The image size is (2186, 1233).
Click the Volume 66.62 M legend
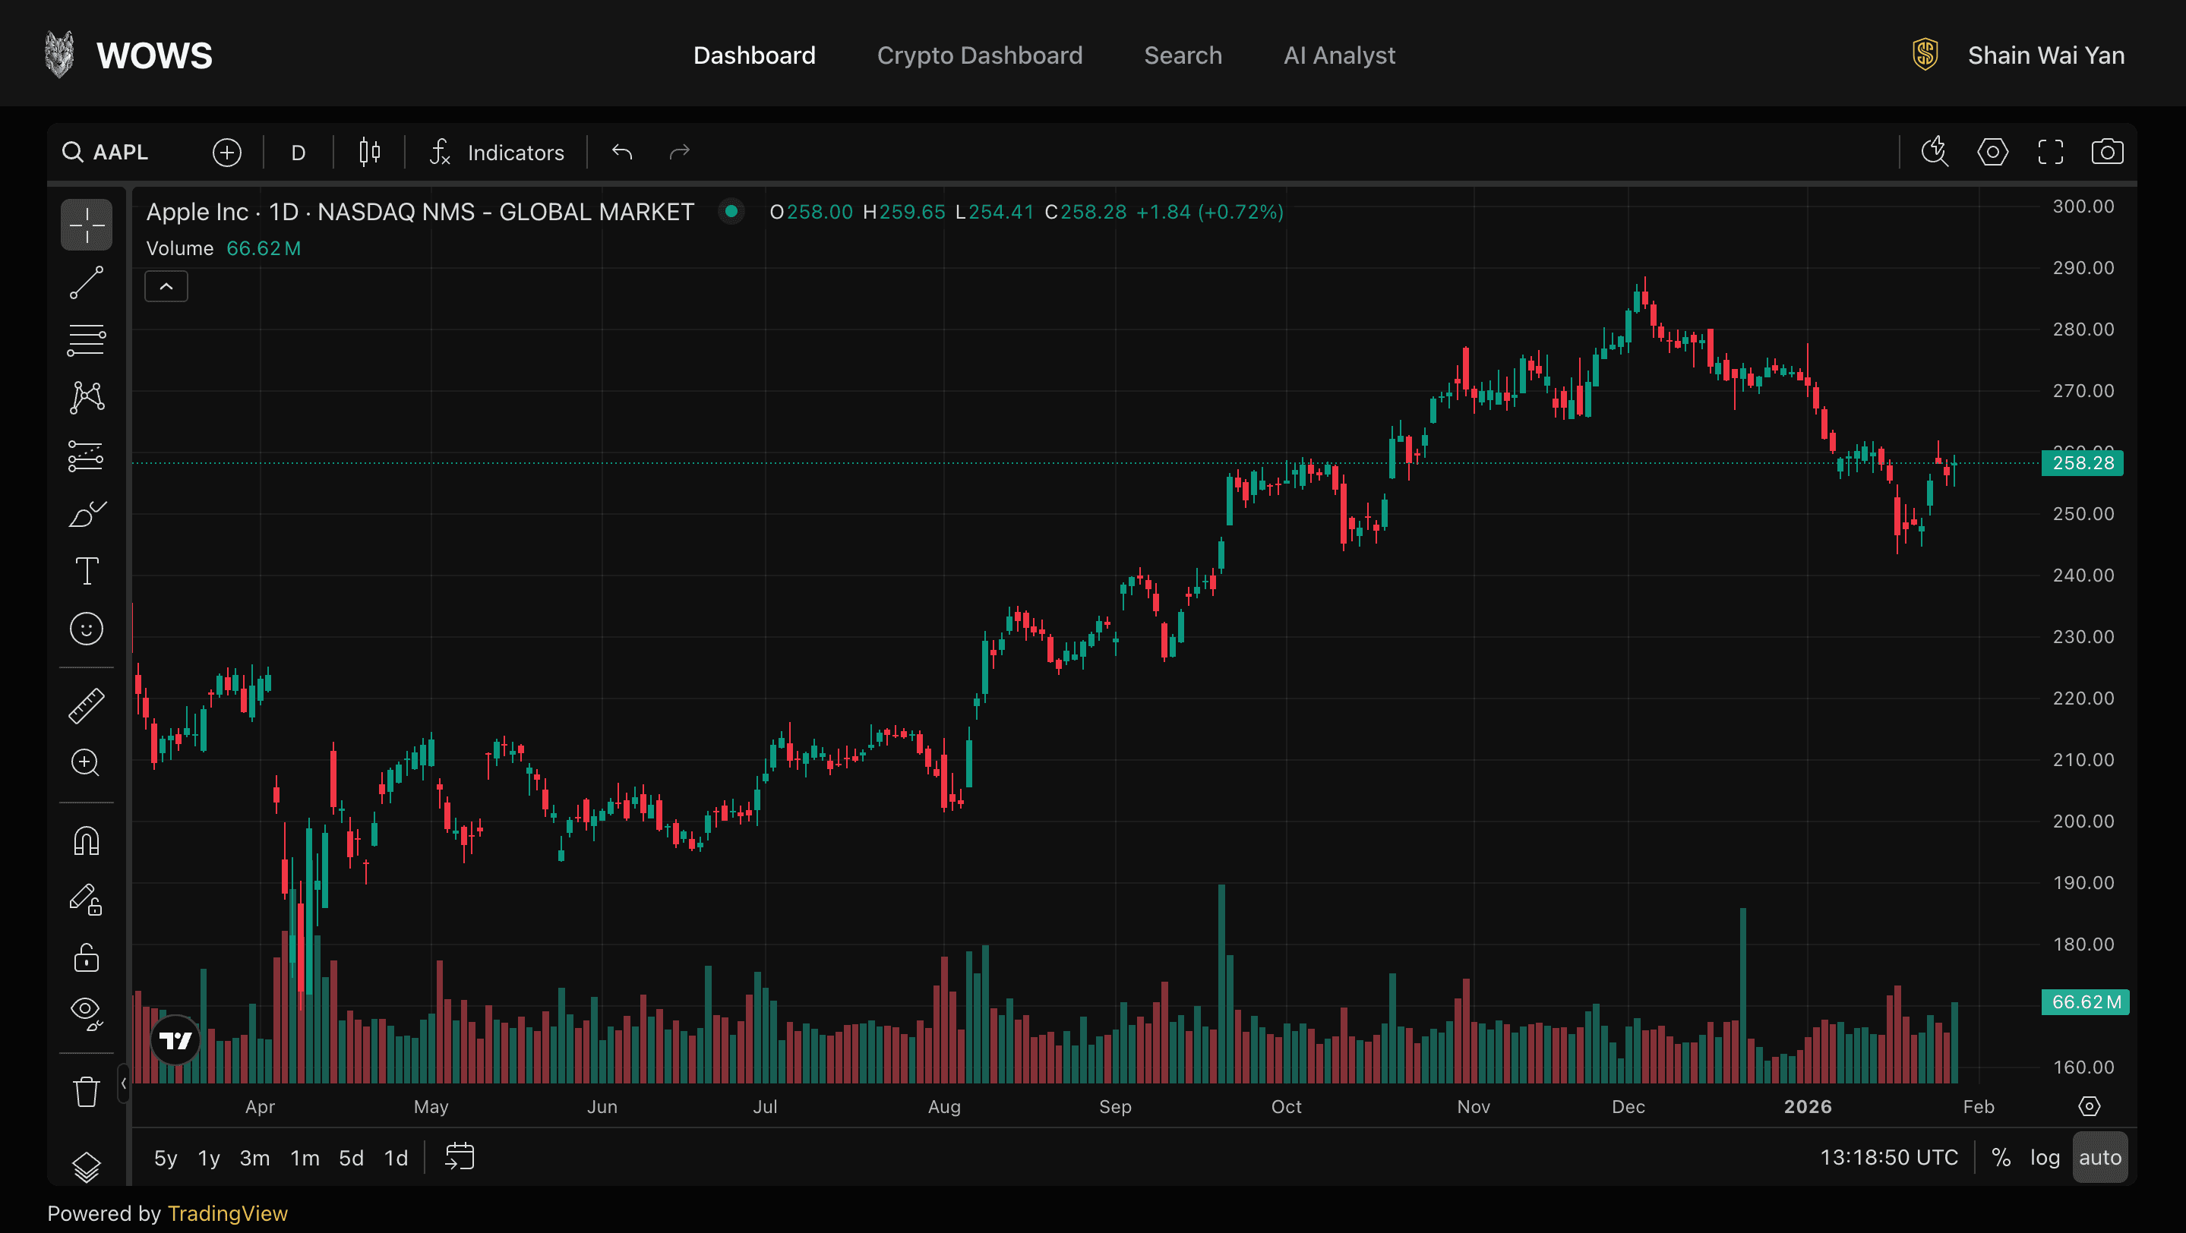click(x=223, y=248)
